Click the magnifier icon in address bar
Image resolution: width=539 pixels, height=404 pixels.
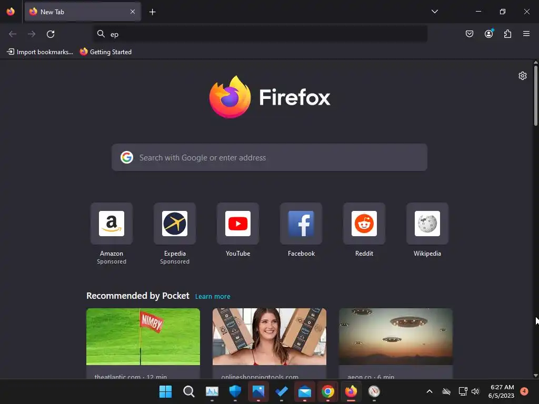[101, 34]
